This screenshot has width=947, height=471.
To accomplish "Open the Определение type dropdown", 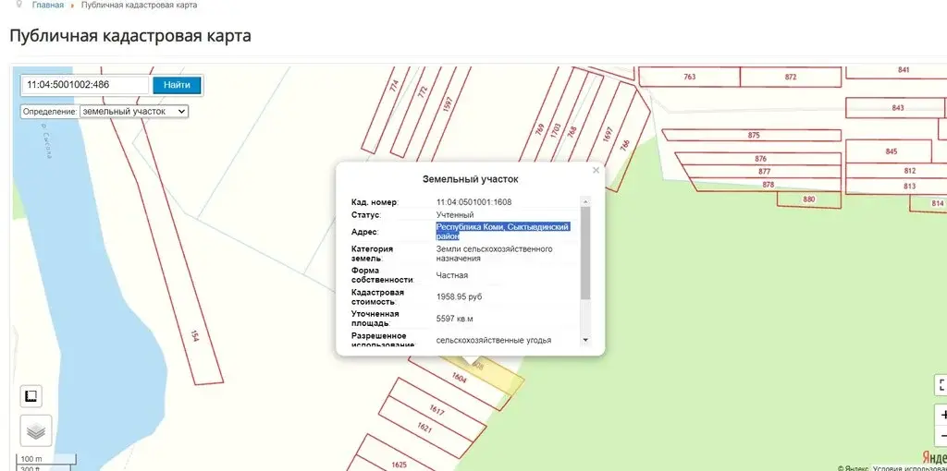I will [x=134, y=112].
